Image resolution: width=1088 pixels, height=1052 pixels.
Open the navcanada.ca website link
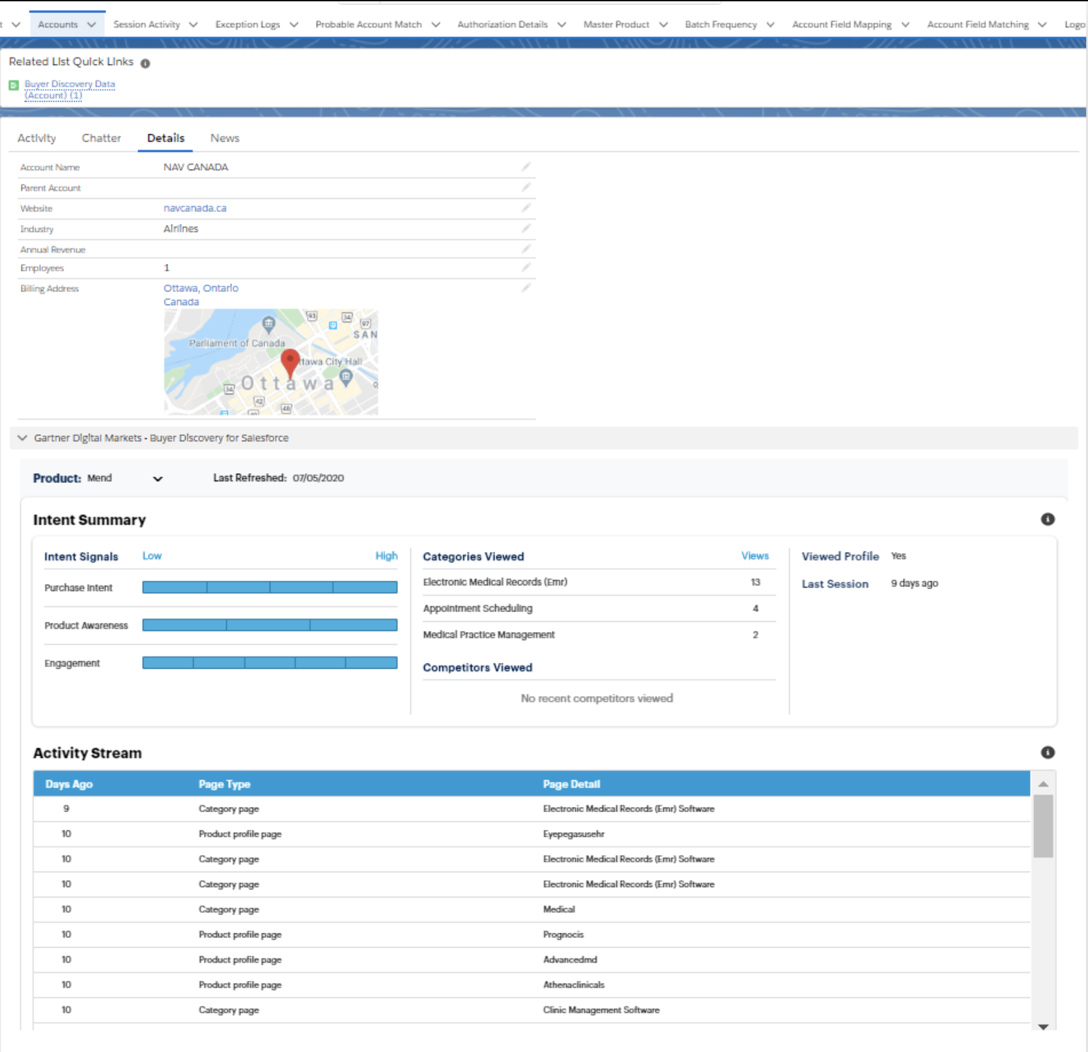click(194, 207)
